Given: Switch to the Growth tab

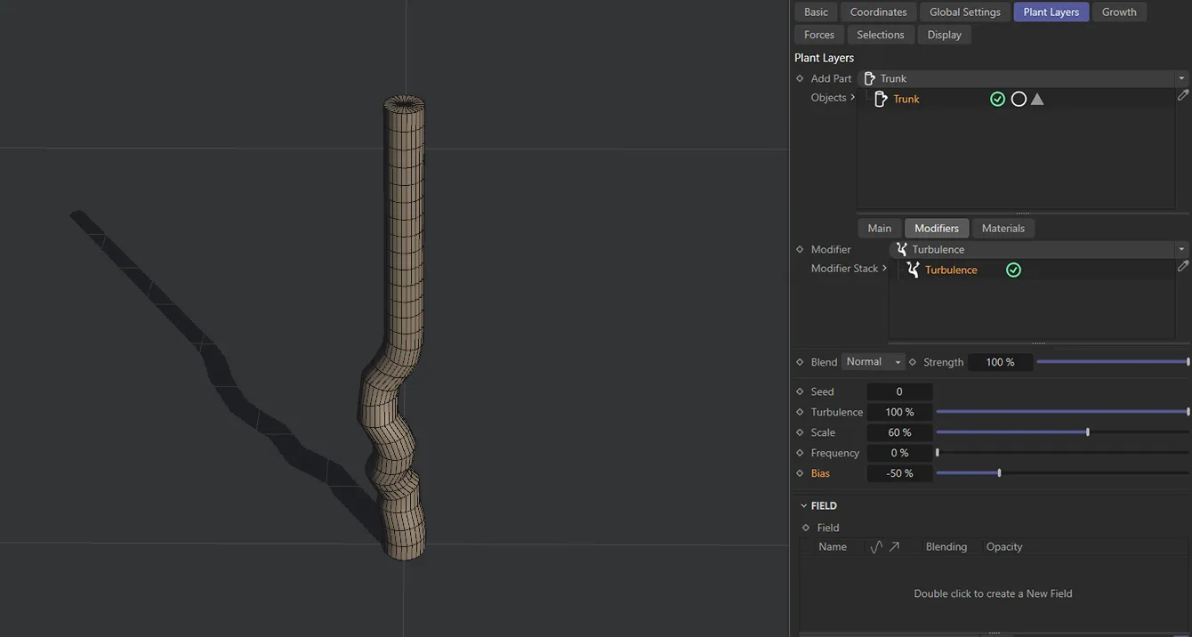Looking at the screenshot, I should tap(1119, 12).
